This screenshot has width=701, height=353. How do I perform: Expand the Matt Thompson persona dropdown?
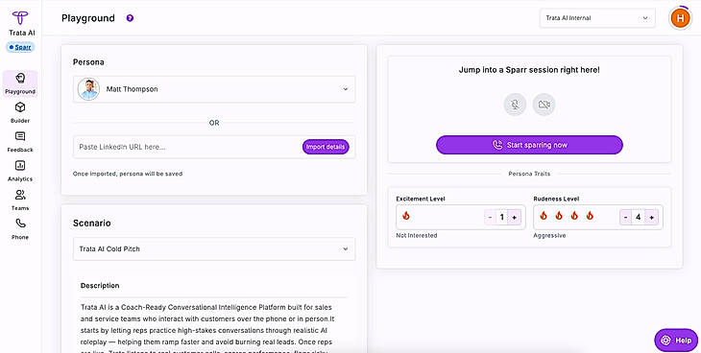coord(214,89)
